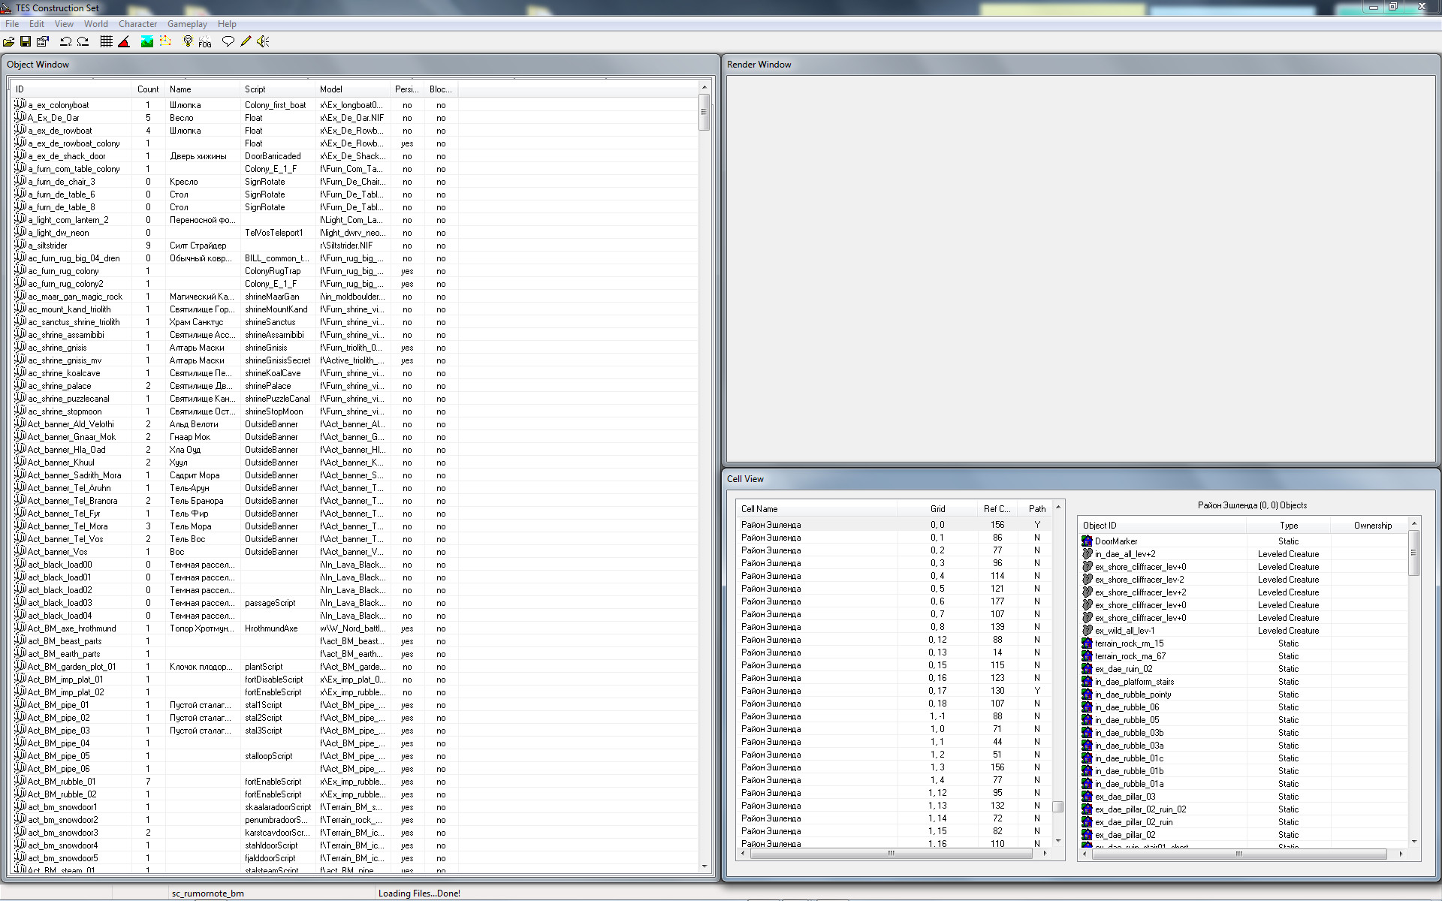Sort Cell View by Cell Name header
This screenshot has width=1442, height=901.
coord(816,509)
